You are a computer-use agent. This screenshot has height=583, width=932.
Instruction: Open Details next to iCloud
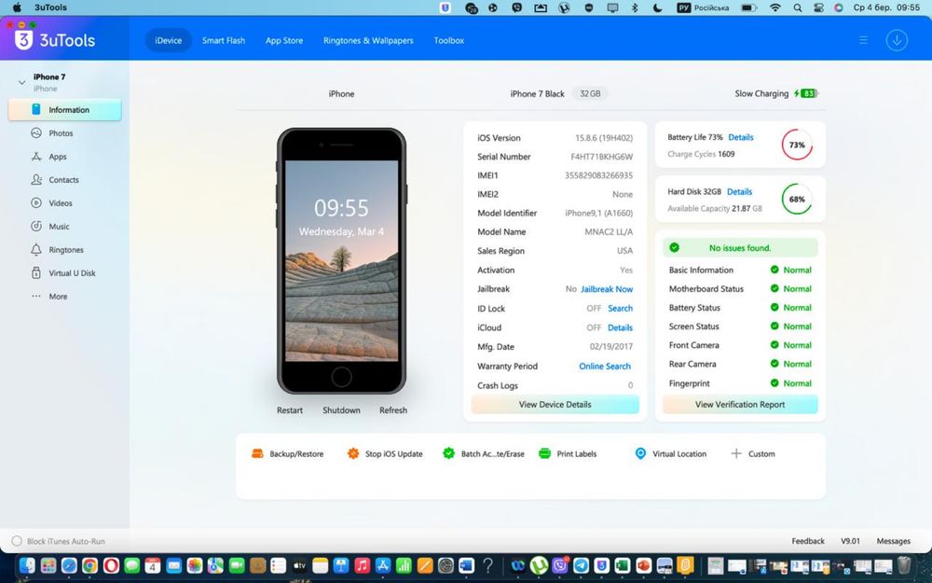click(x=620, y=327)
